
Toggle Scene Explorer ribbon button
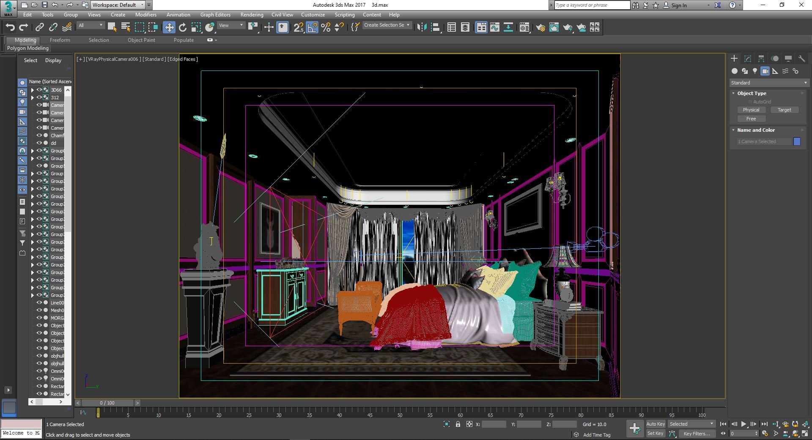[x=452, y=27]
